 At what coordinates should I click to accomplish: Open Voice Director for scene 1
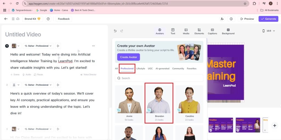click(88, 75)
